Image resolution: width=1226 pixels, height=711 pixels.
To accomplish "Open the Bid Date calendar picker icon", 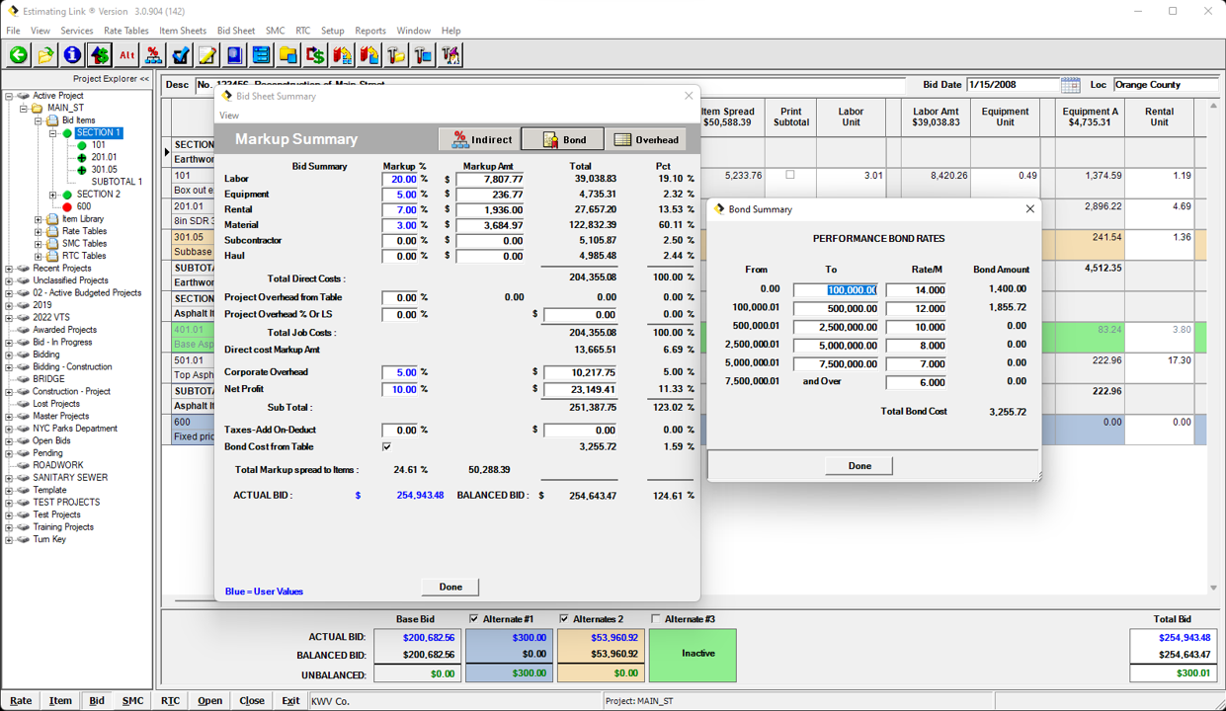I will [x=1070, y=85].
